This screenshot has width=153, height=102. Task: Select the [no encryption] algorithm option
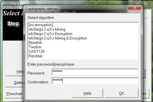(x=41, y=25)
